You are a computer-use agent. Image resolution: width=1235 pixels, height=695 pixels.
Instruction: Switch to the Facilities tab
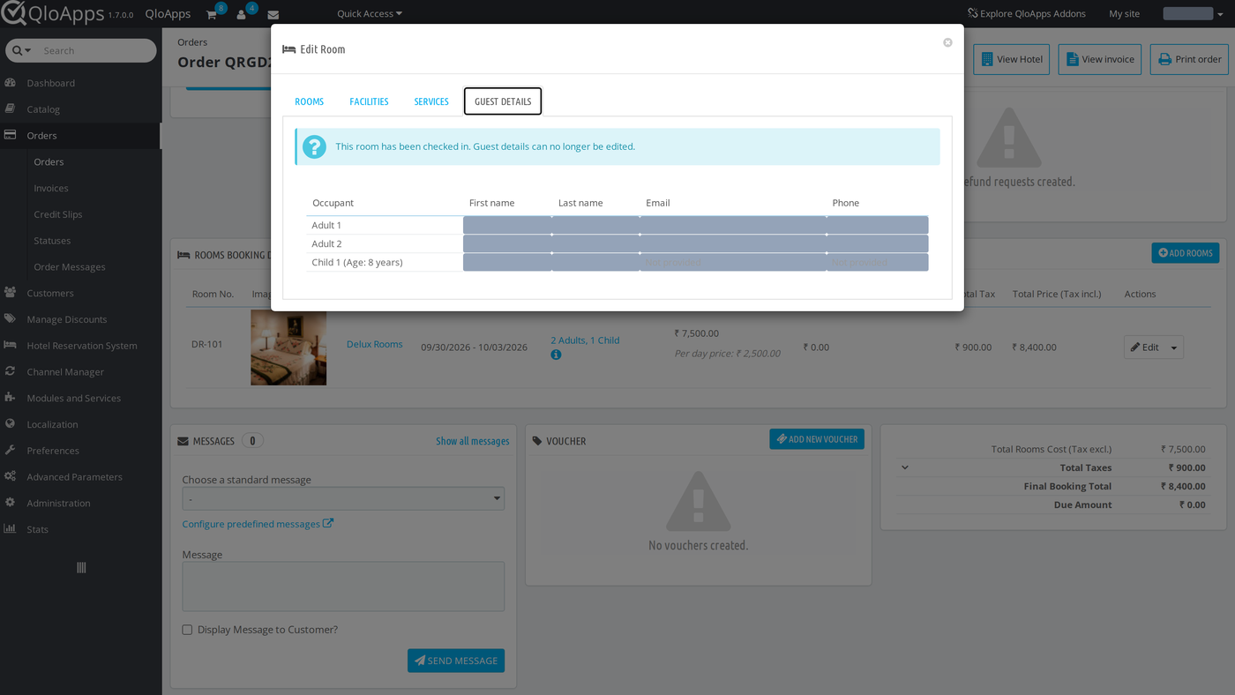pyautogui.click(x=369, y=101)
